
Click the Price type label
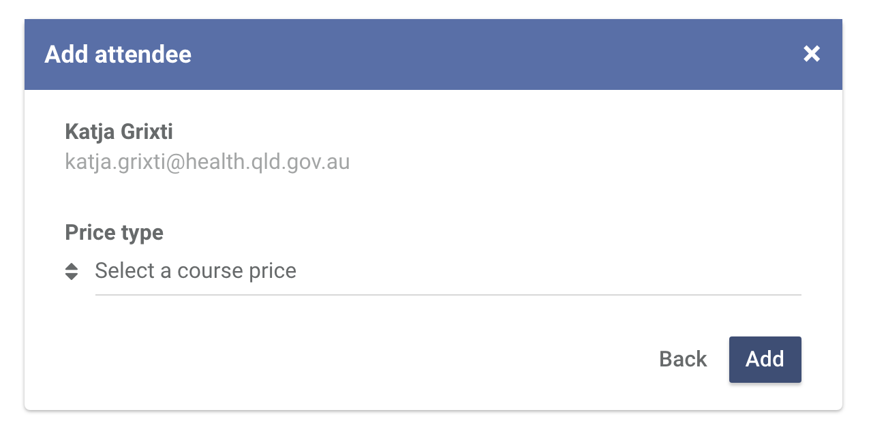click(x=114, y=233)
